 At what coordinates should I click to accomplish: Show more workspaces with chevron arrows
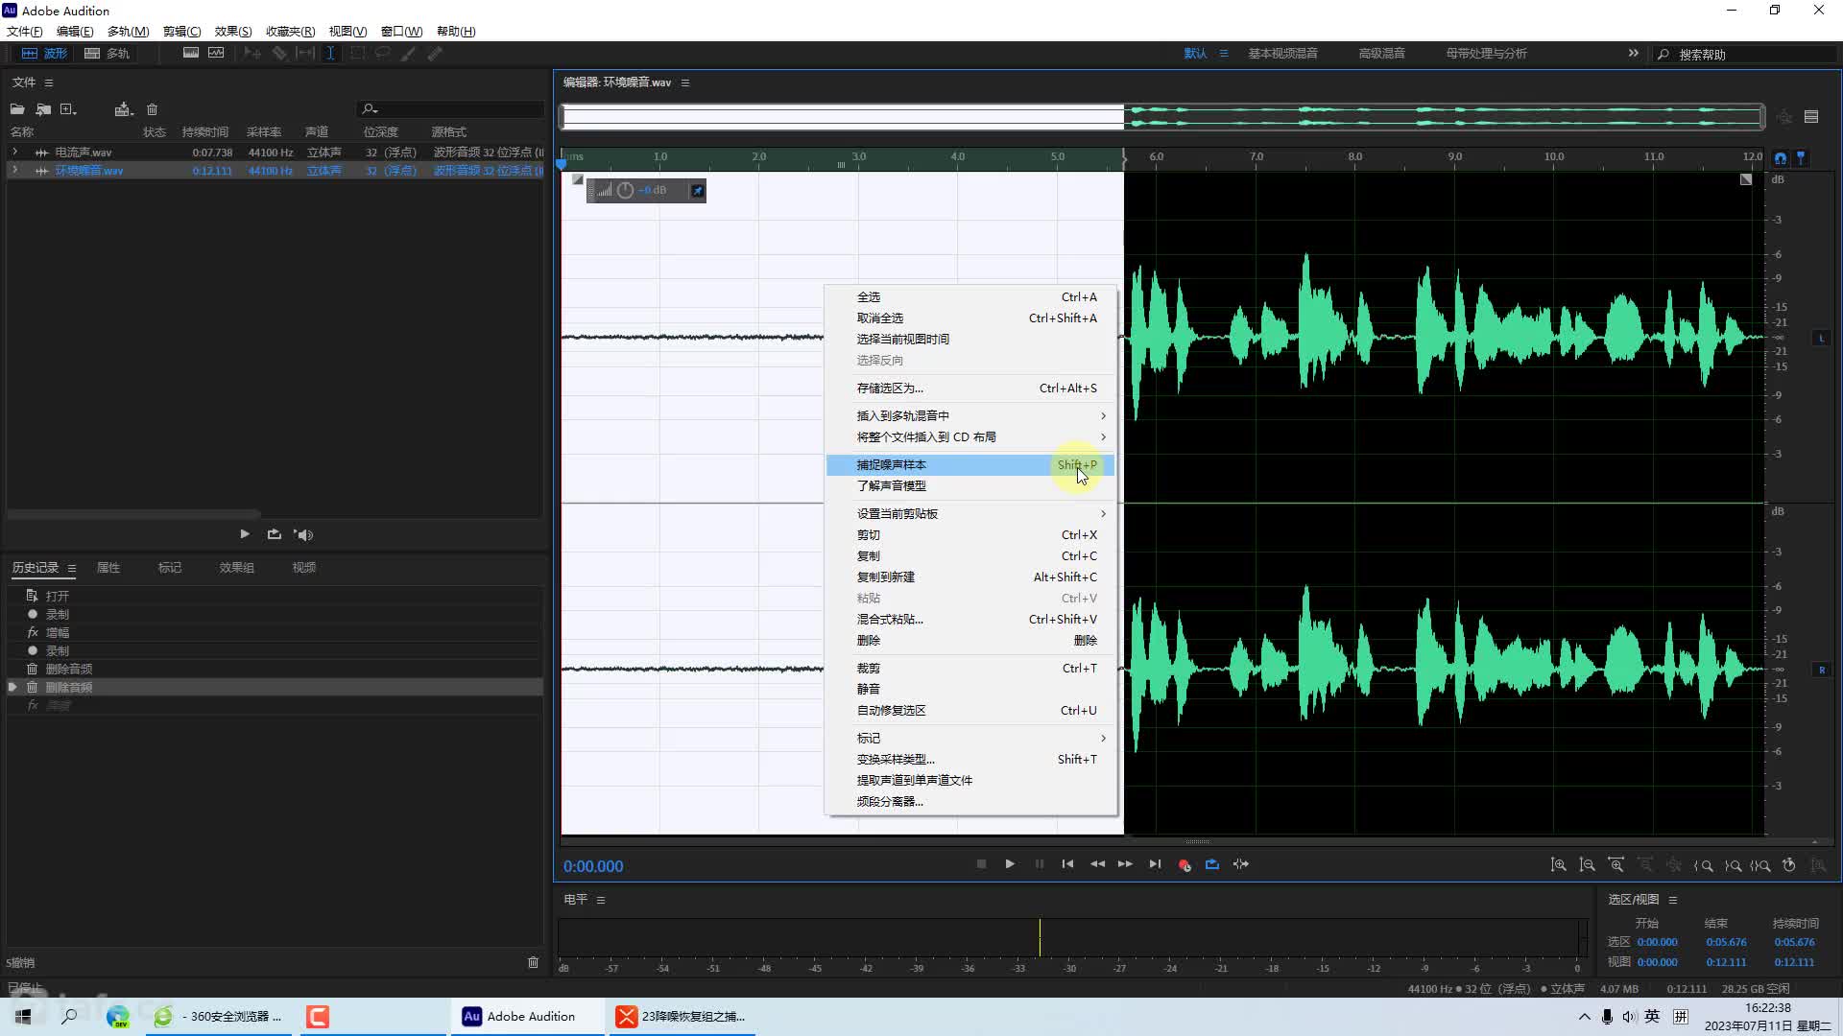coord(1634,54)
